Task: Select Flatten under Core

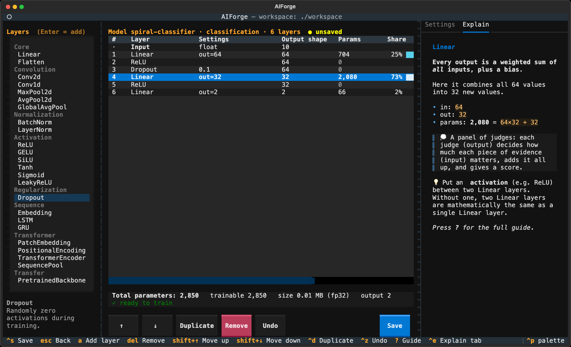Action: click(x=31, y=62)
